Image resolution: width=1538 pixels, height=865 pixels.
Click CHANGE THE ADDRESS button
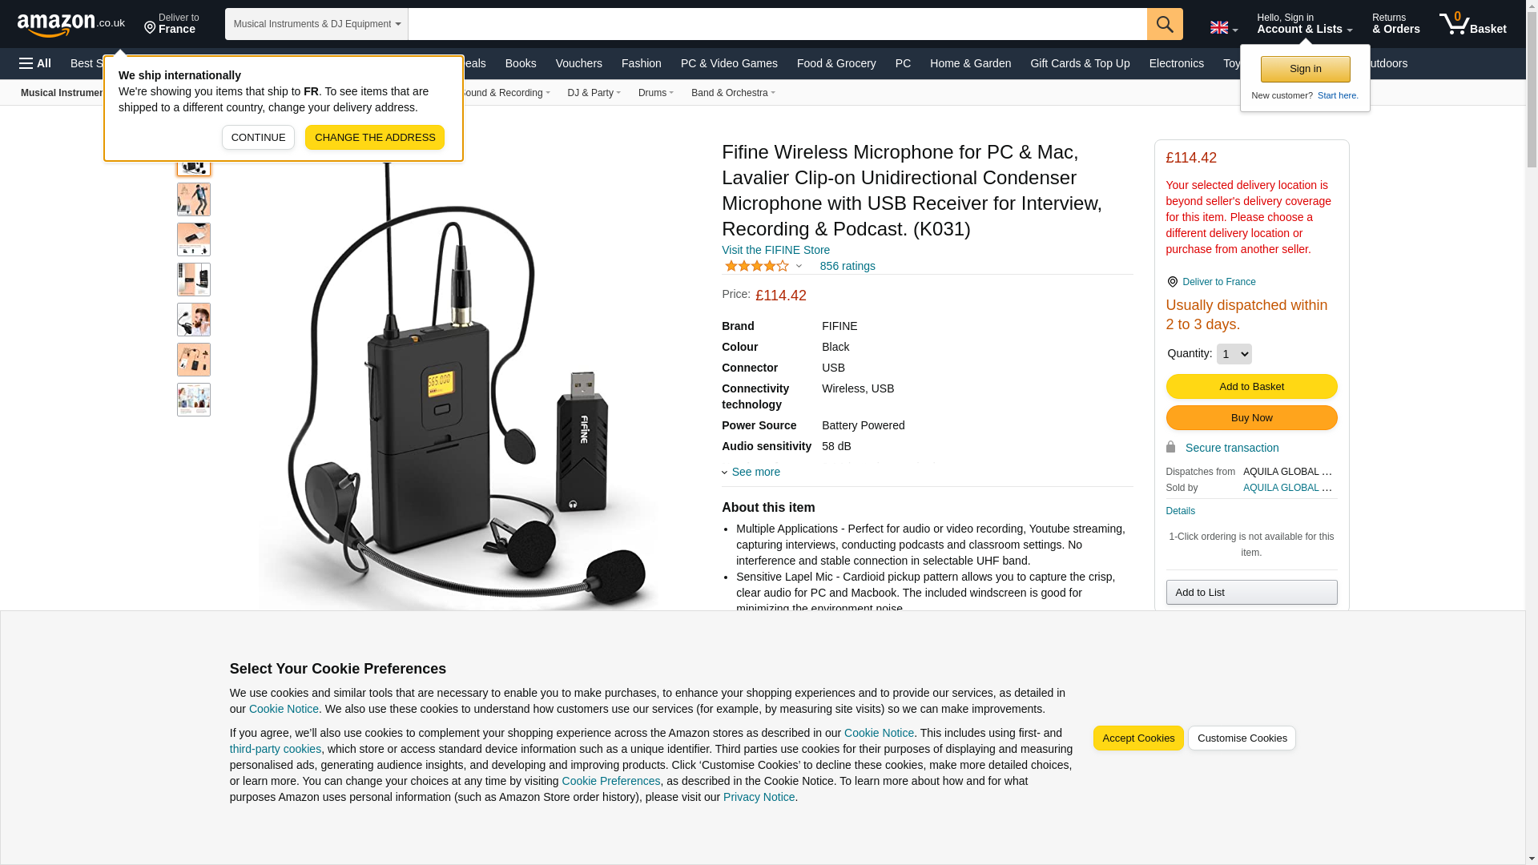click(x=375, y=138)
